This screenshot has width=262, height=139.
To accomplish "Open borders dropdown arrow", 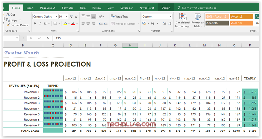I will [59, 23].
